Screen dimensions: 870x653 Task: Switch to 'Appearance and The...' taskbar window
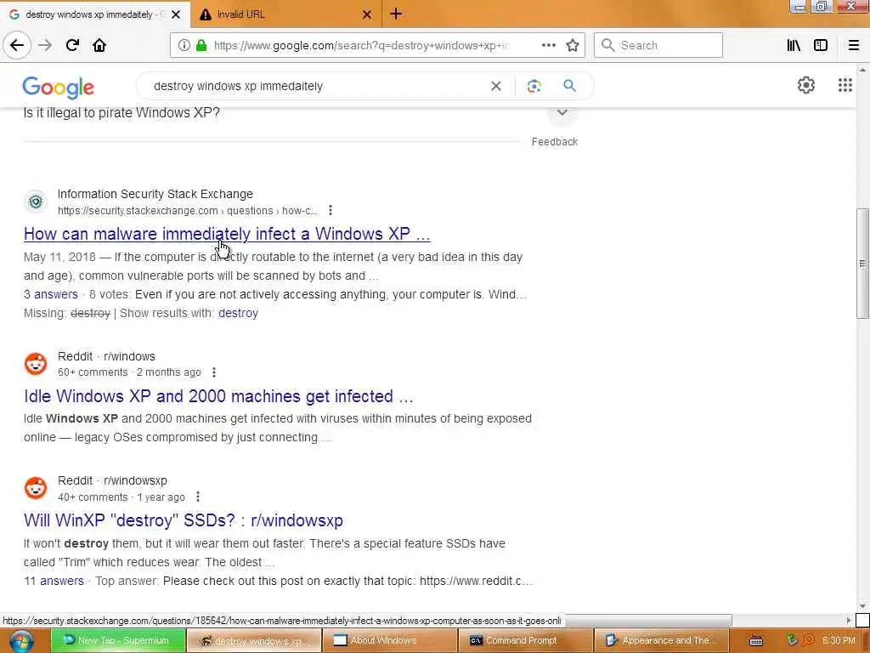click(660, 641)
